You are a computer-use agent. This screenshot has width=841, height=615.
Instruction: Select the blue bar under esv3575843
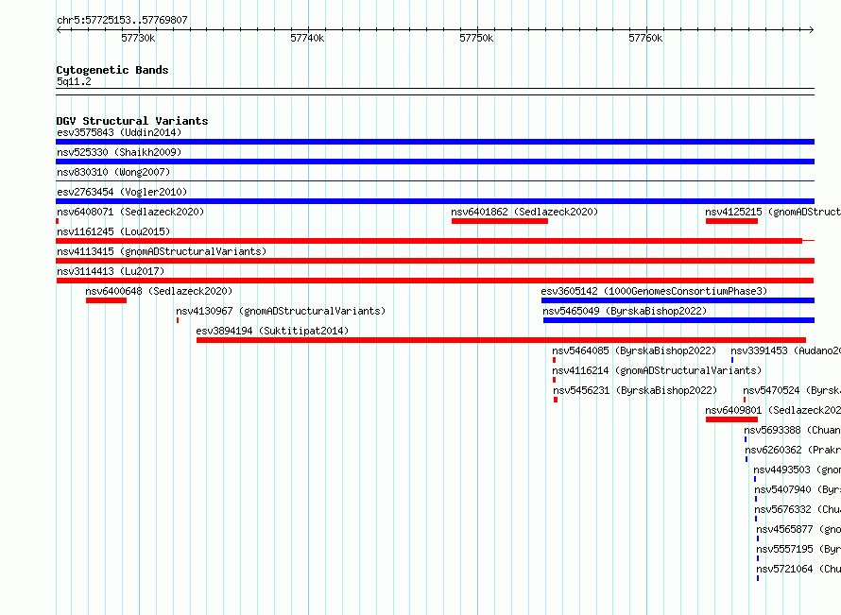point(435,142)
